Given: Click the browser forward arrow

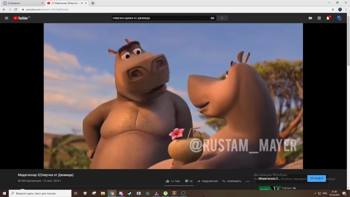Looking at the screenshot, I should [x=10, y=9].
